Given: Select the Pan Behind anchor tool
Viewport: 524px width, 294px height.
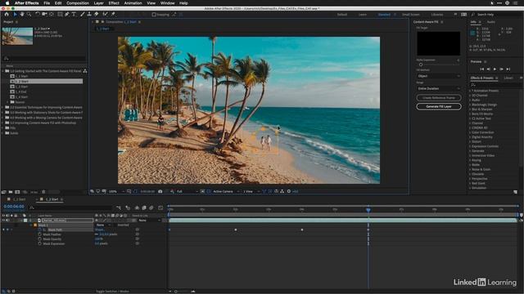Looking at the screenshot, I should click(x=52, y=15).
